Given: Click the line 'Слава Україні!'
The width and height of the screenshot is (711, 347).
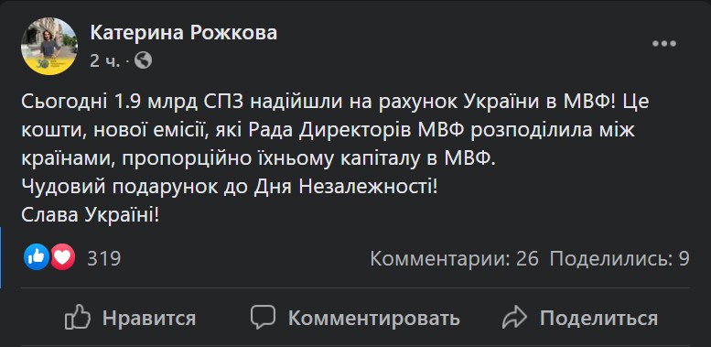Looking at the screenshot, I should coord(91,215).
